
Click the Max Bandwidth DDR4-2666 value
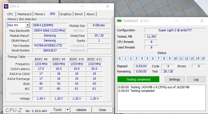(50, 30)
